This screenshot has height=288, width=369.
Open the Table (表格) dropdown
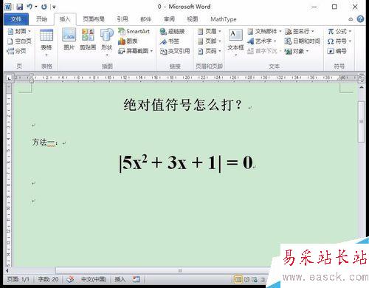[46, 42]
